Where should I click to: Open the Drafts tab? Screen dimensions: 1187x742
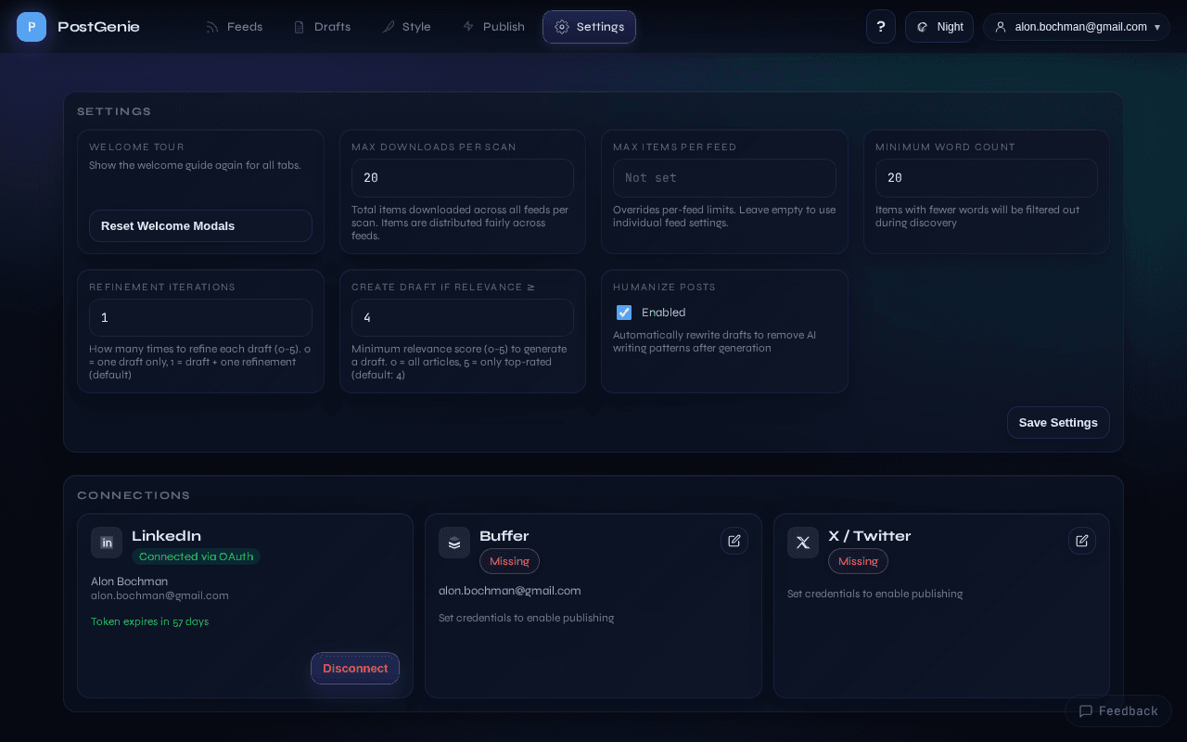click(322, 27)
